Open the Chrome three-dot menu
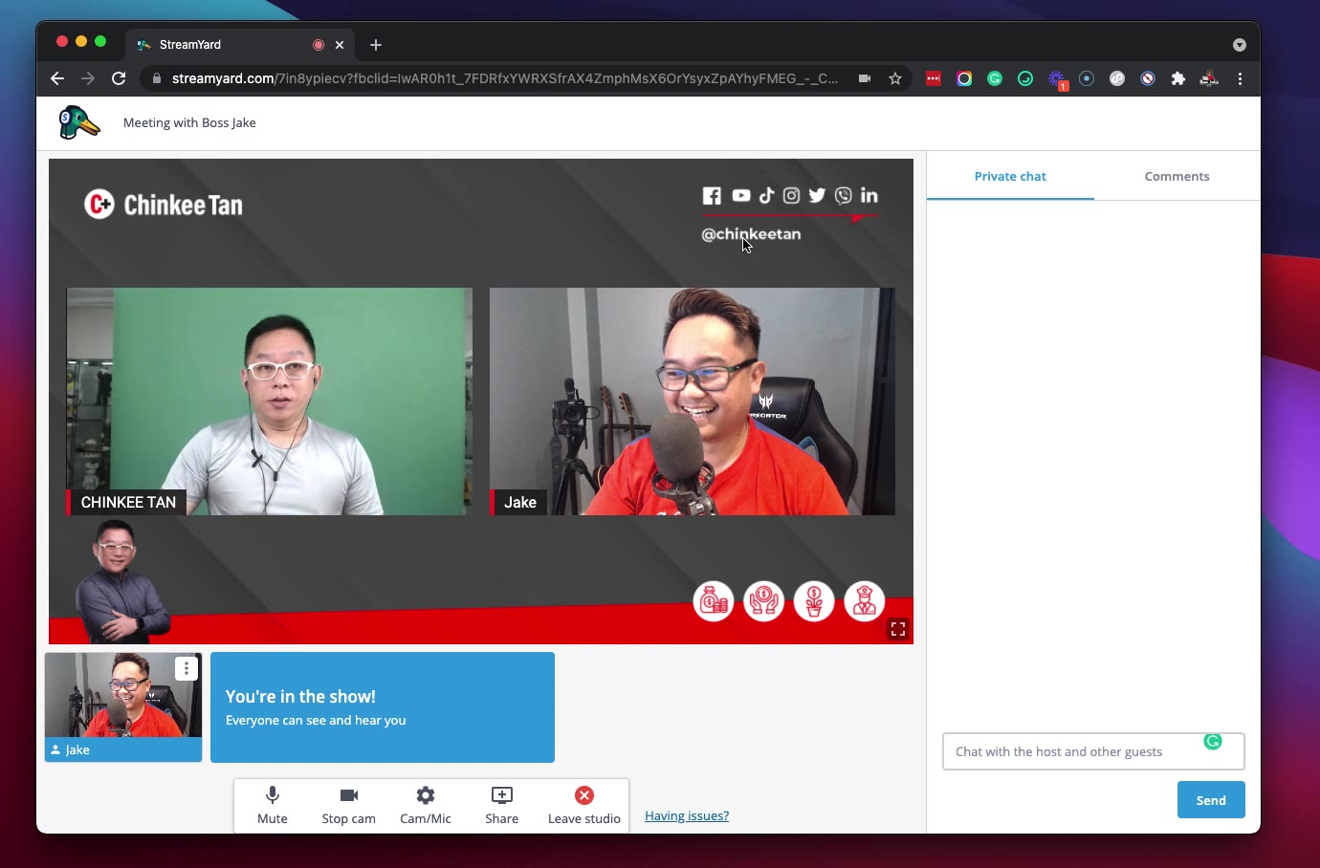The height and width of the screenshot is (868, 1320). click(1240, 78)
